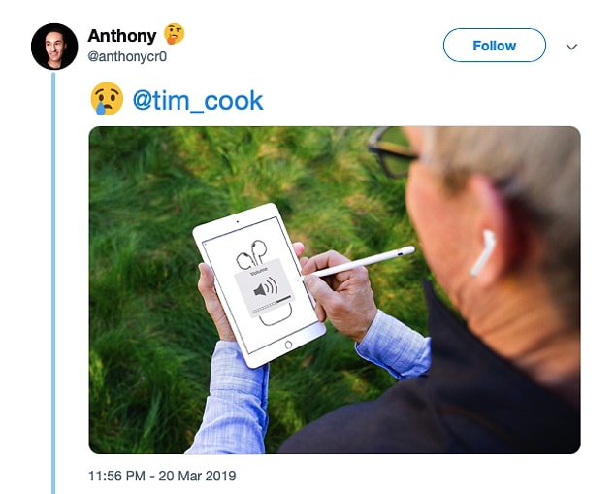Click the volume level bar on iPad

tap(273, 305)
